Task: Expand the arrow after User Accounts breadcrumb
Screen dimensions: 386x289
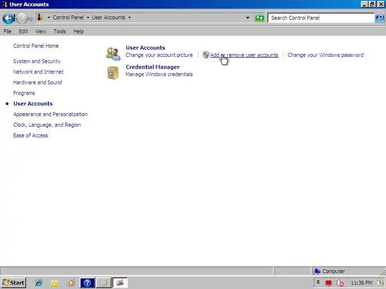Action: pyautogui.click(x=129, y=17)
